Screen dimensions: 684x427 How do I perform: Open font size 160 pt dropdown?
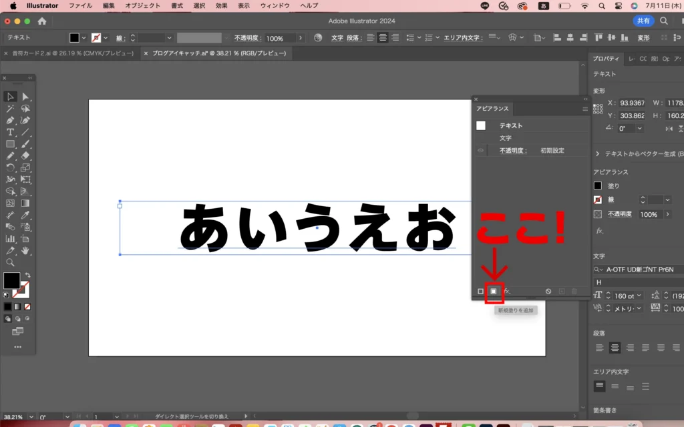639,296
